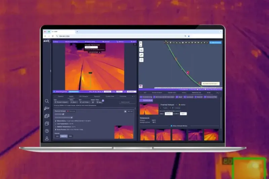Click the map locate target button
The height and width of the screenshot is (179, 269).
[x=141, y=60]
